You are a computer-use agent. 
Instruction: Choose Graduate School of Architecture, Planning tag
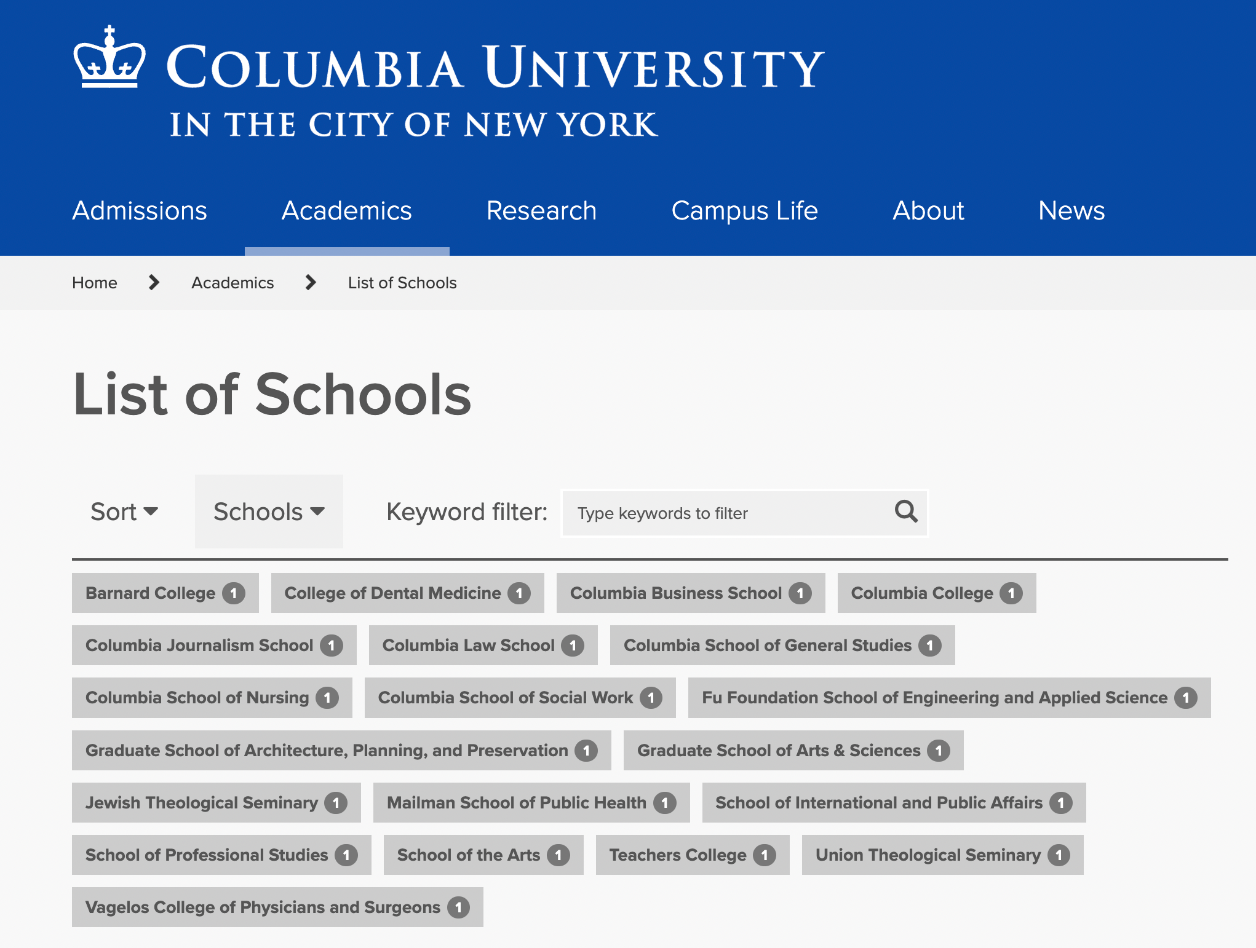pyautogui.click(x=341, y=751)
